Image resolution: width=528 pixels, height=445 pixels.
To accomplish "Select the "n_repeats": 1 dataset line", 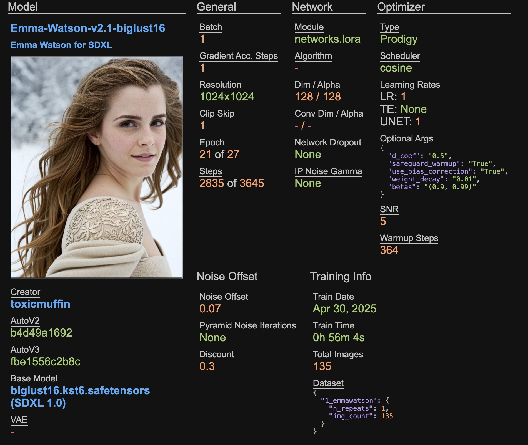I will tap(359, 408).
